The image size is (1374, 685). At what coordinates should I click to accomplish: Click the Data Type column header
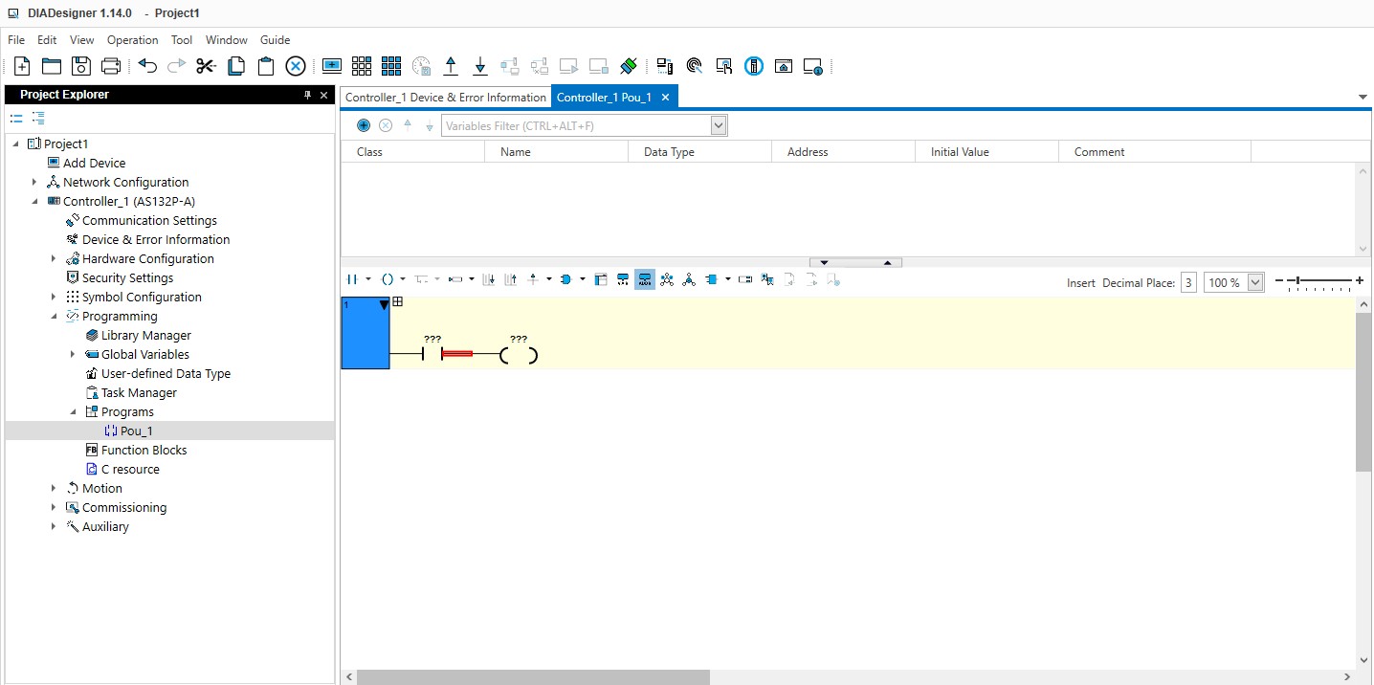pyautogui.click(x=700, y=152)
